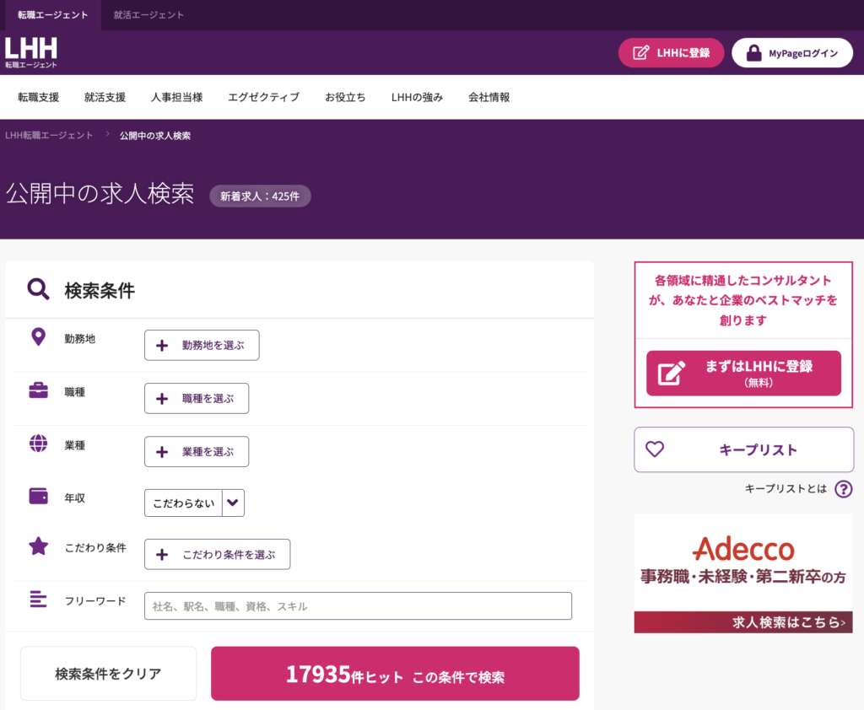864x710 pixels.
Task: Click the plus icon in こだわり条件を選ぶ
Action: [x=162, y=555]
